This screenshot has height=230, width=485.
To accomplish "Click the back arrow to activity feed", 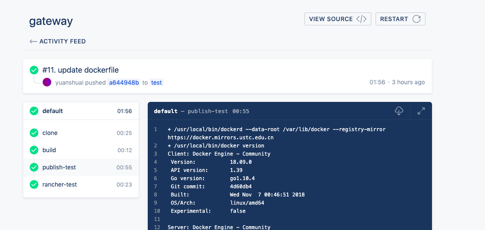I will tap(33, 42).
